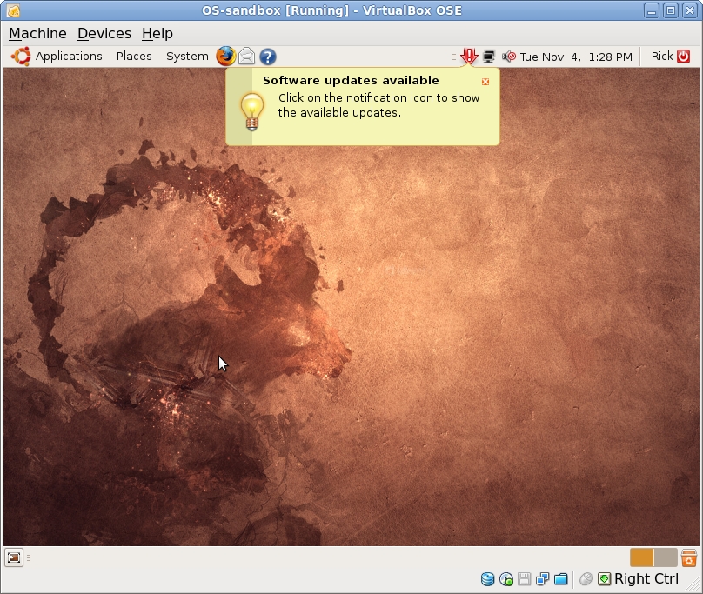This screenshot has width=703, height=594.
Task: Click the VirtualBox floppy disk indicator
Action: point(524,579)
